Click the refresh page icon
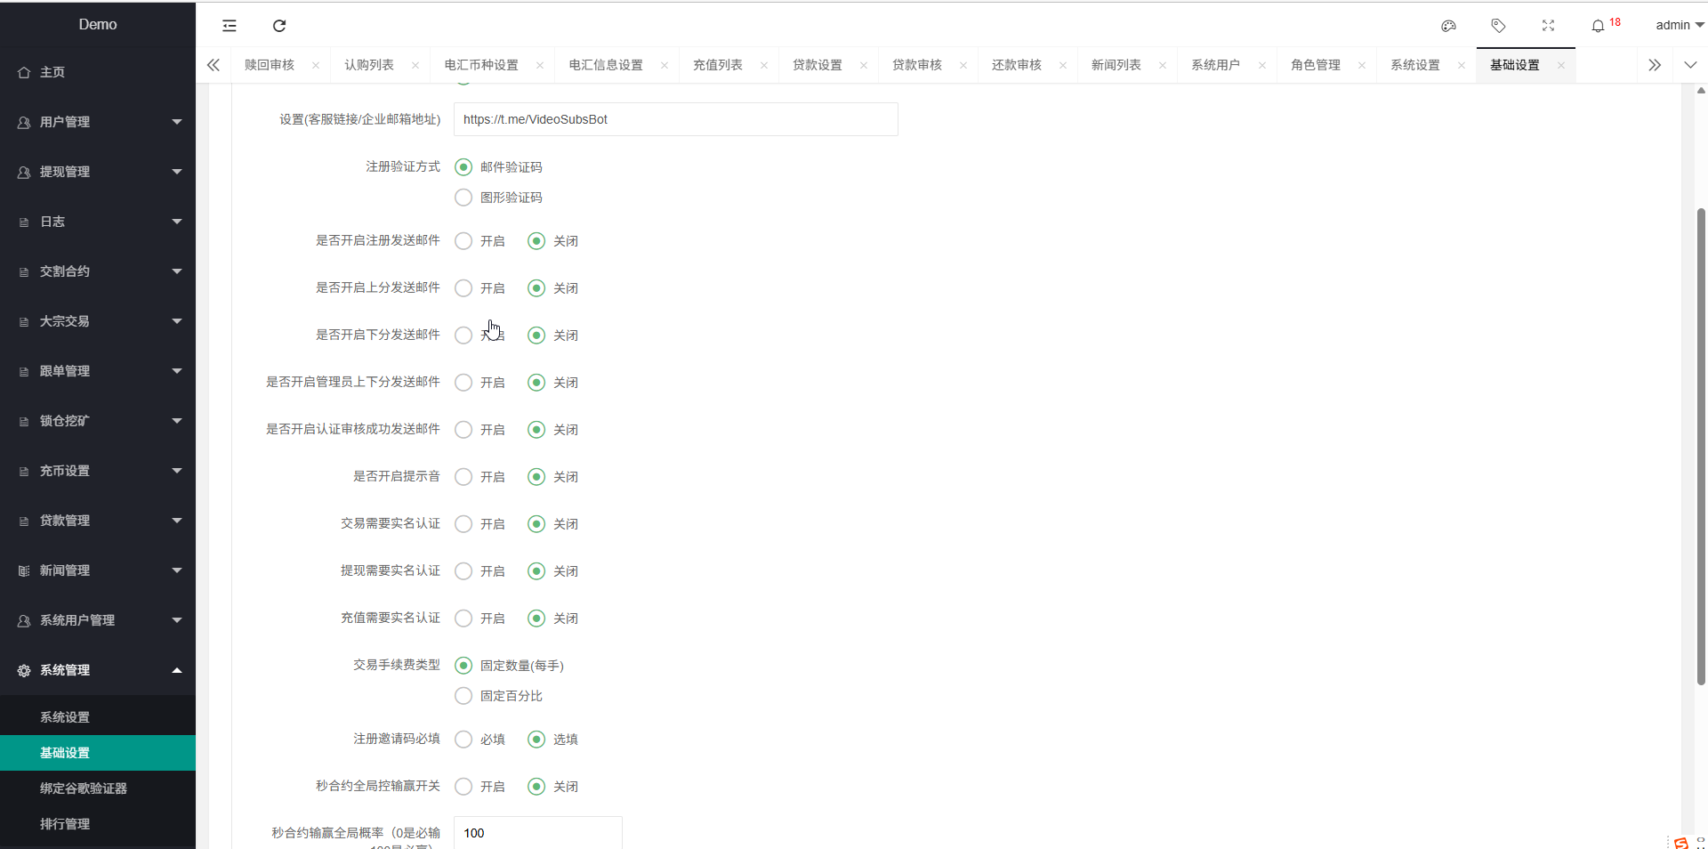 [x=279, y=26]
